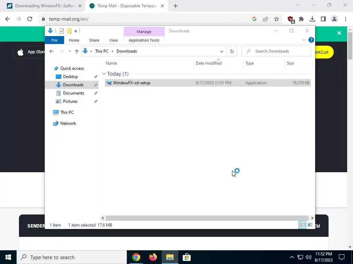Viewport: 353px width, 264px height.
Task: Open the Chrome extensions puzzle icon
Action: point(301,19)
